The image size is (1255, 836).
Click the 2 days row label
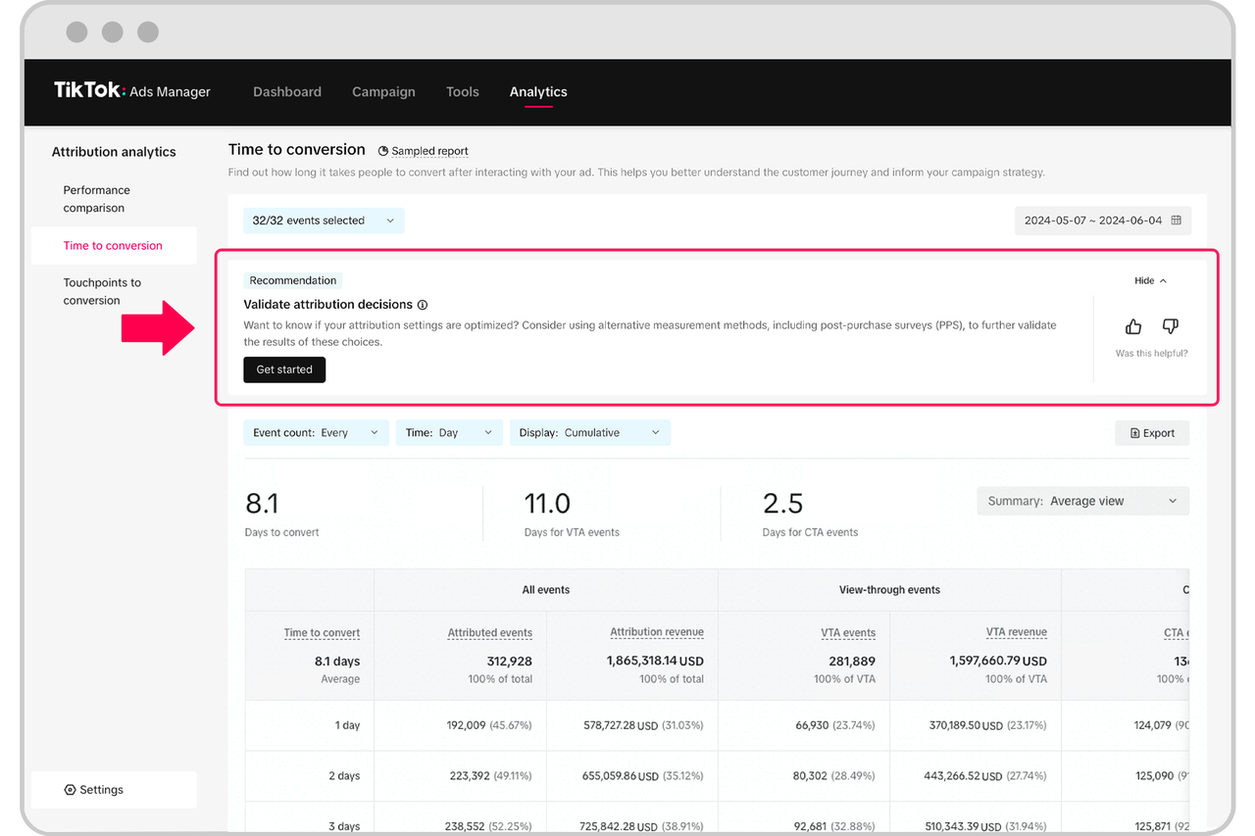pyautogui.click(x=344, y=776)
